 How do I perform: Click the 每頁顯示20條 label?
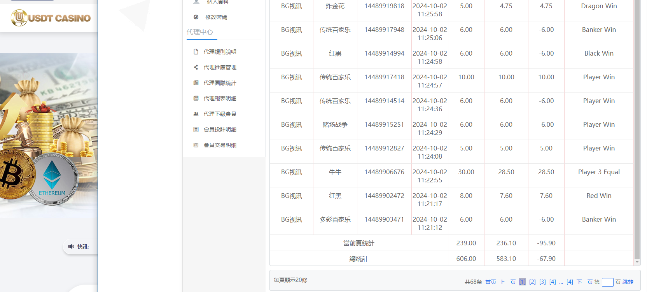pos(290,280)
